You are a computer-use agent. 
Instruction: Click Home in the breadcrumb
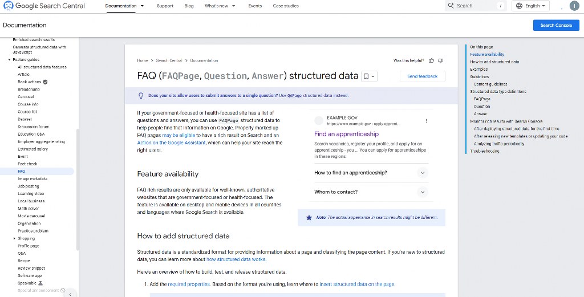[142, 60]
